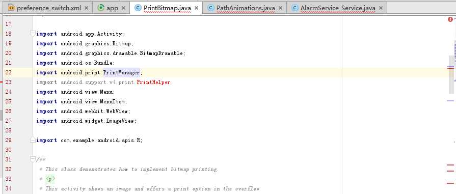Click the green module icon on app tab
This screenshot has width=456, height=194.
tap(101, 8)
